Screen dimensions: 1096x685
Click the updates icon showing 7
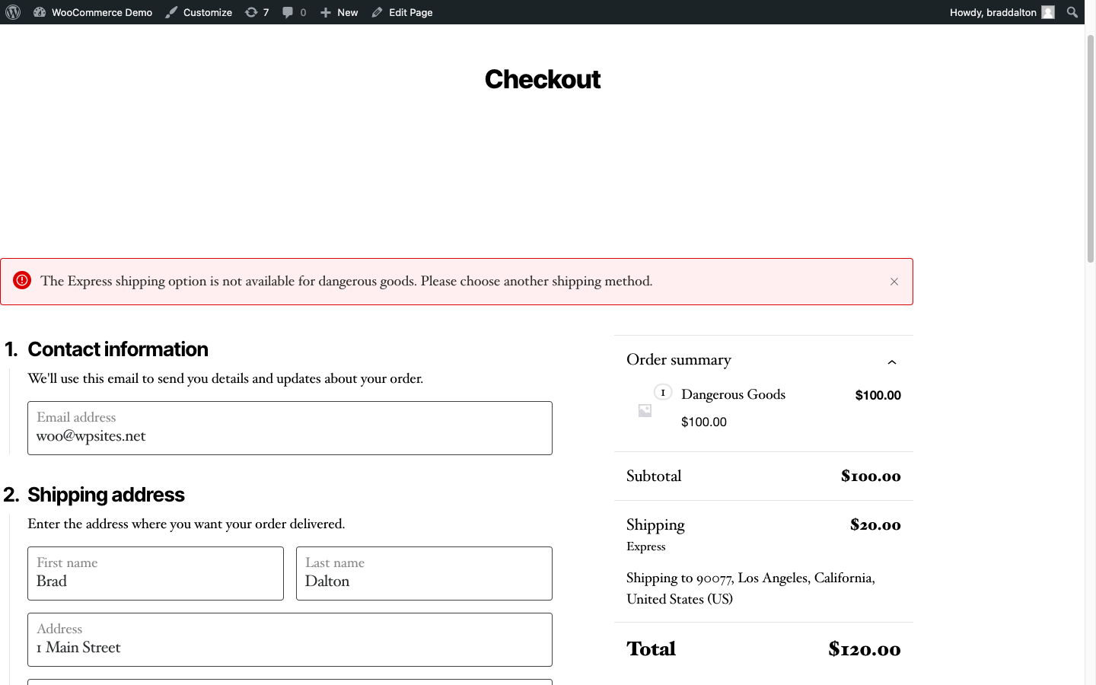click(x=256, y=12)
